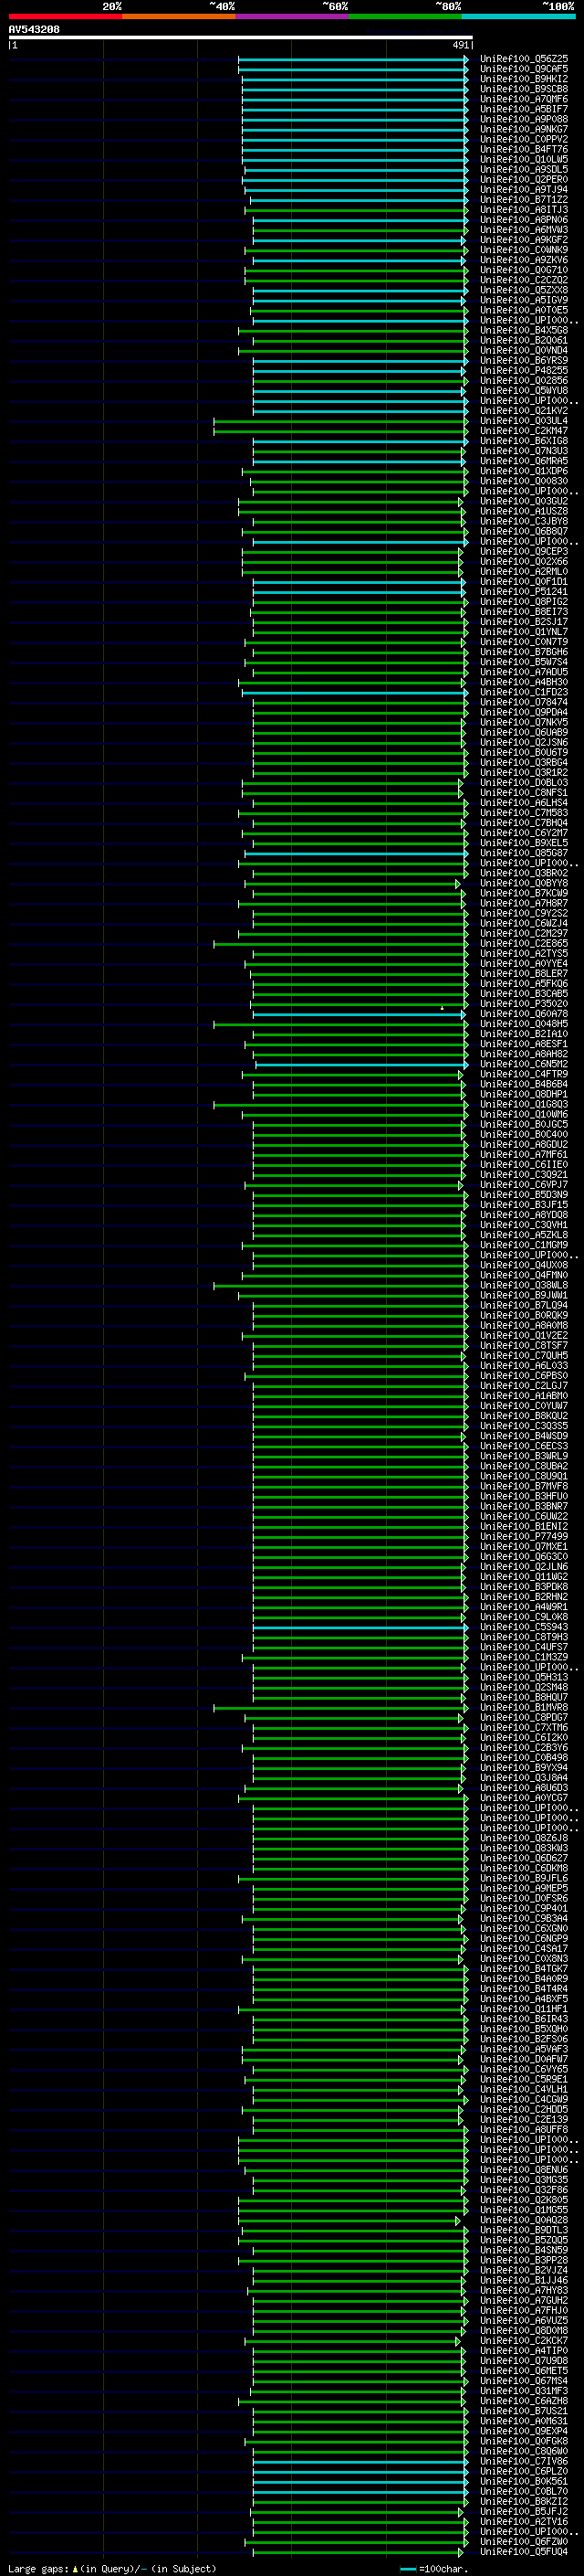Select hit UniRef100_A6MVW3
584x2576 pixels.
tap(524, 230)
